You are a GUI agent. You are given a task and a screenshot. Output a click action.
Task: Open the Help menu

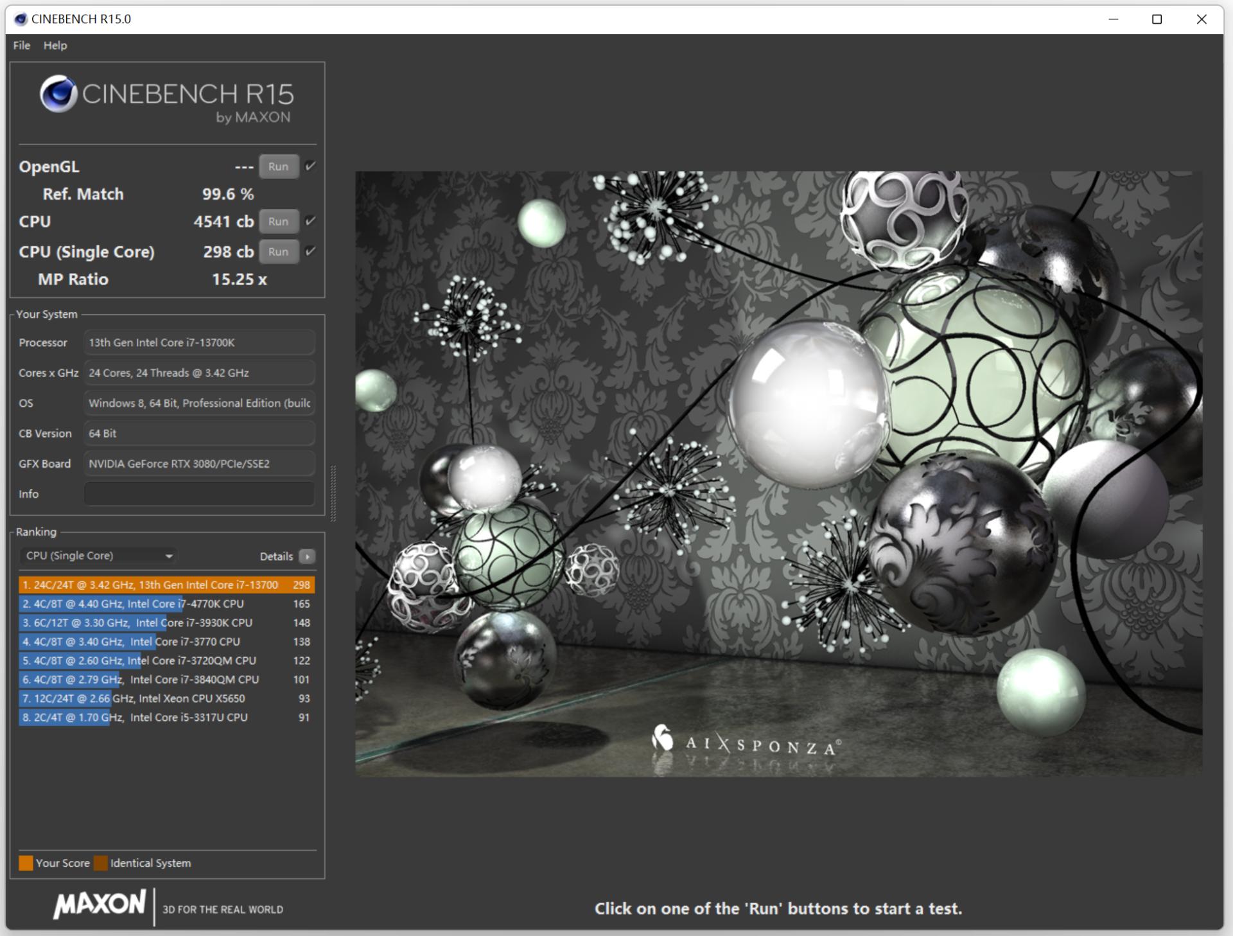tap(55, 46)
